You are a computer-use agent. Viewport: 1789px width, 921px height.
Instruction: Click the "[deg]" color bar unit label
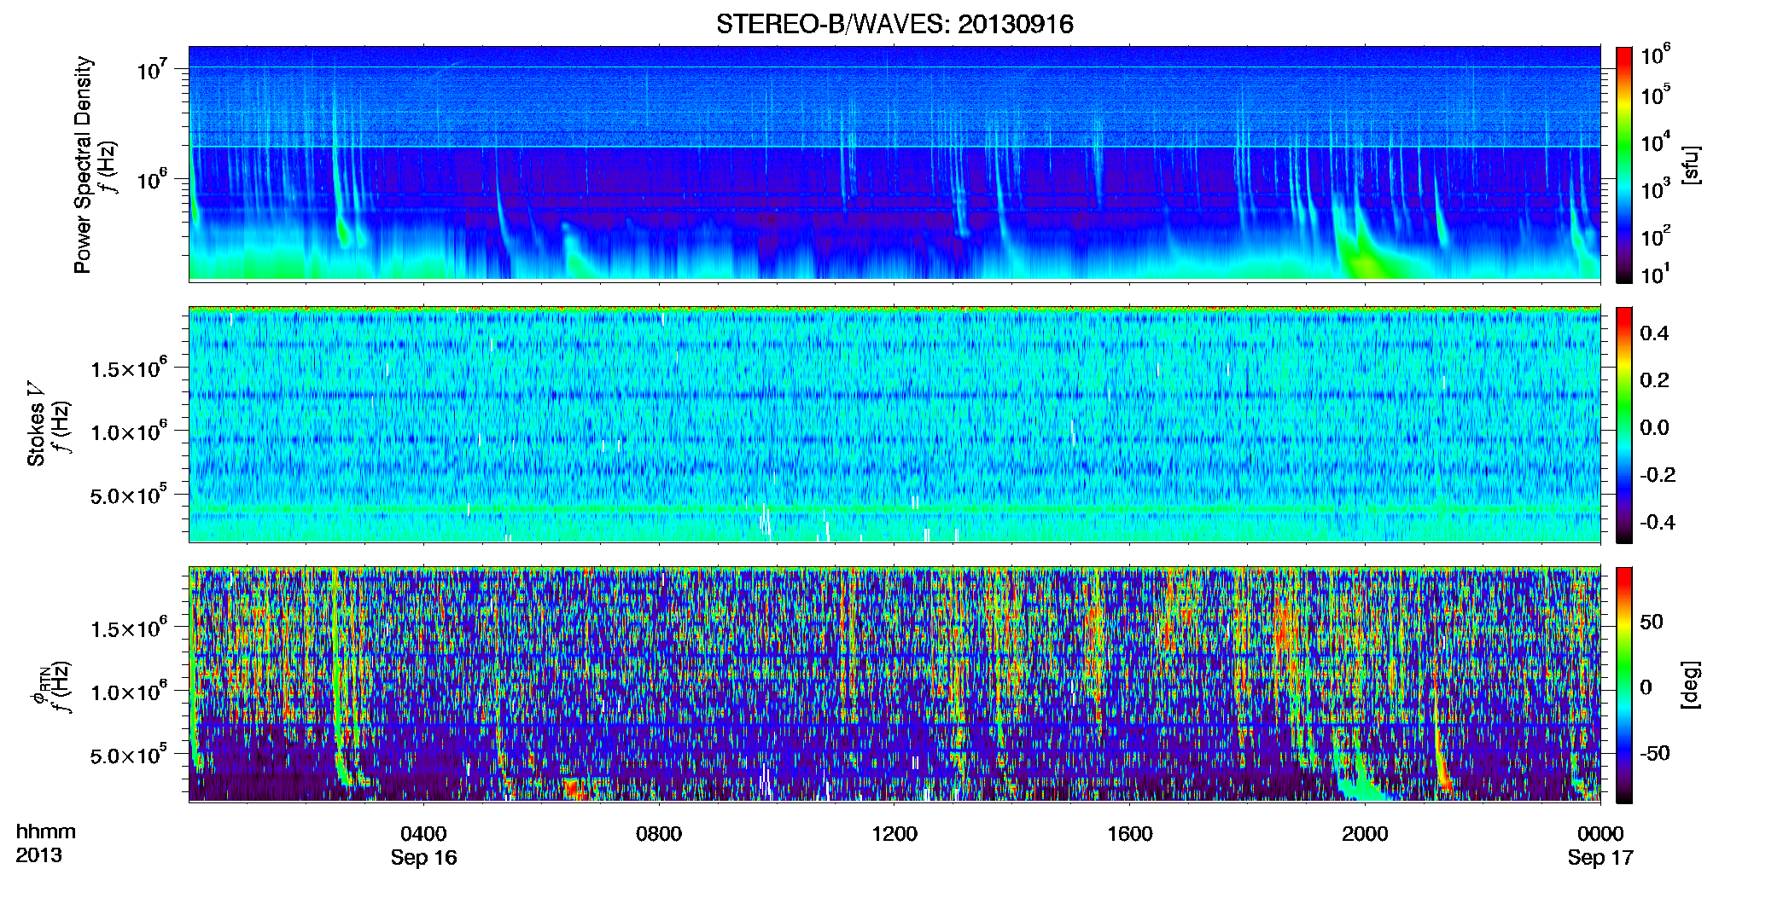1691,685
